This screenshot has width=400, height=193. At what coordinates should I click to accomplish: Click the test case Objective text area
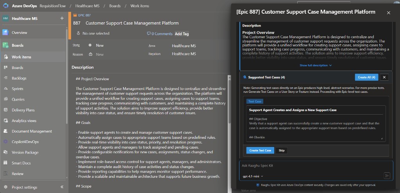316,128
